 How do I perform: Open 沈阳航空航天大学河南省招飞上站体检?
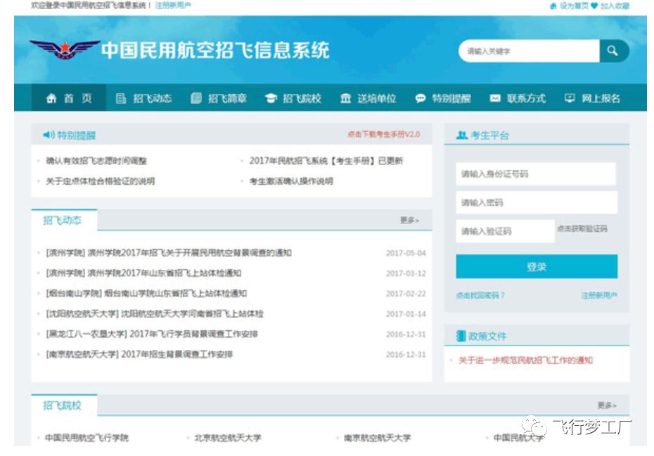pos(155,313)
